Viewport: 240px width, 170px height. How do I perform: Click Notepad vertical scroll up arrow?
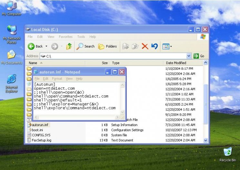(123, 85)
